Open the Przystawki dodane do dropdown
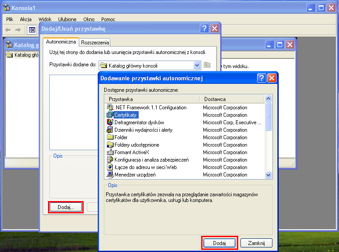This screenshot has width=339, height=252. tap(197, 65)
